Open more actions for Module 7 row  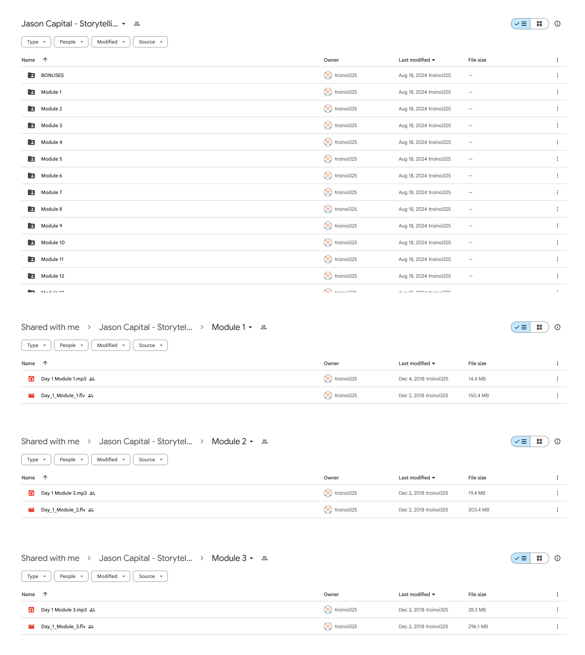[x=557, y=192]
